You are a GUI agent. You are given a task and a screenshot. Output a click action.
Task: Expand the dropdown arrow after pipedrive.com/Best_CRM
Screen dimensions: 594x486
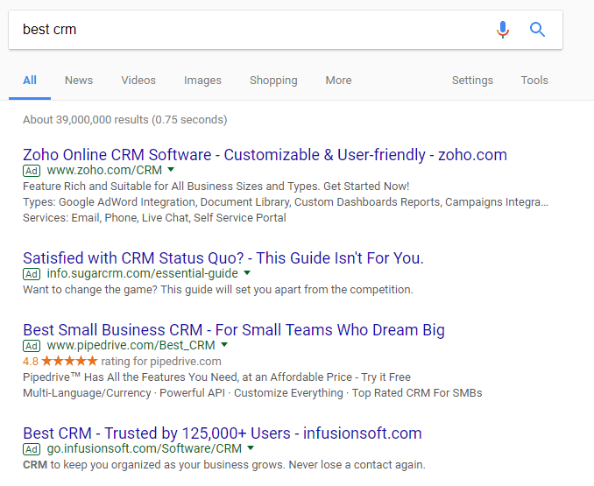point(224,346)
